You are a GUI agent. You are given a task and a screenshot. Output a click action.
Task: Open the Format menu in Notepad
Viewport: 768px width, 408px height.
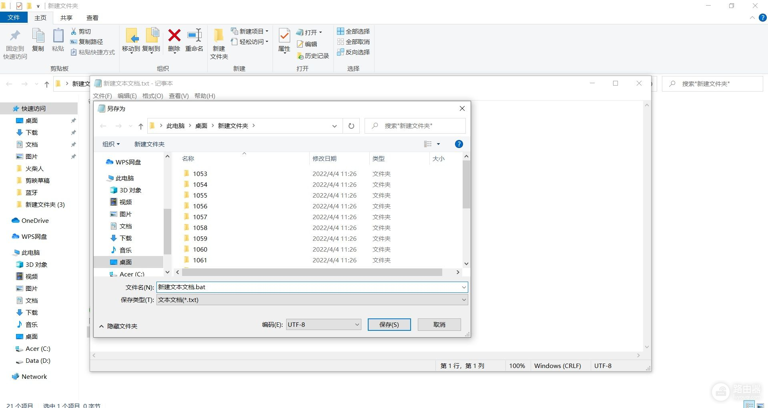click(x=152, y=96)
